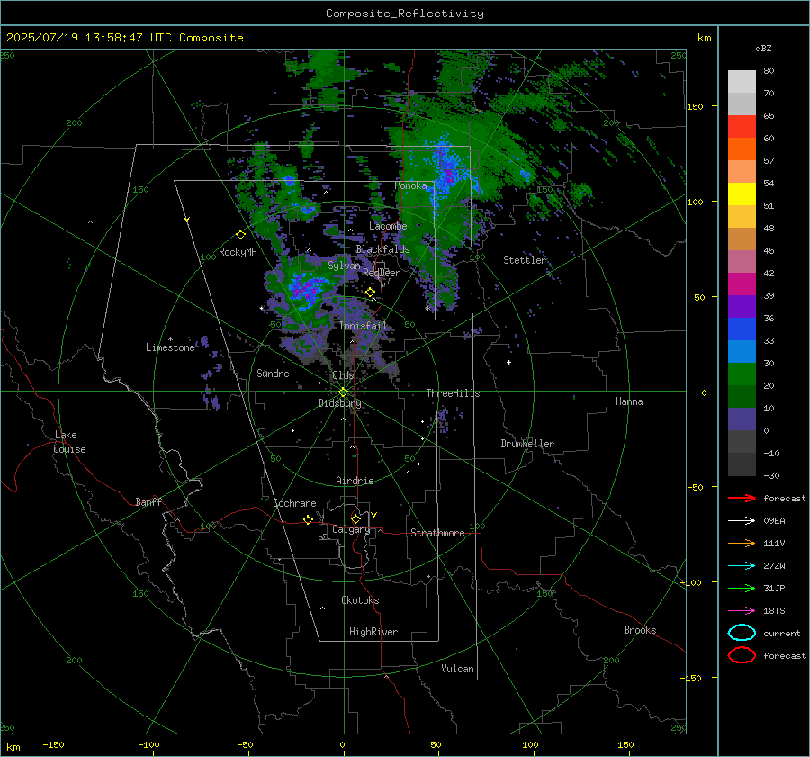Select the green 31JP arrow icon
The height and width of the screenshot is (757, 810).
coord(742,588)
